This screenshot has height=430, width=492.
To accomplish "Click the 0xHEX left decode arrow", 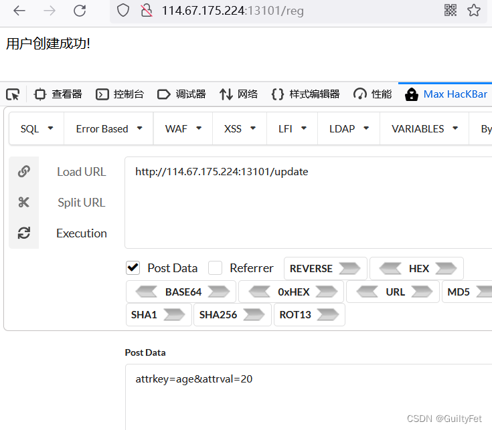I will coord(259,292).
